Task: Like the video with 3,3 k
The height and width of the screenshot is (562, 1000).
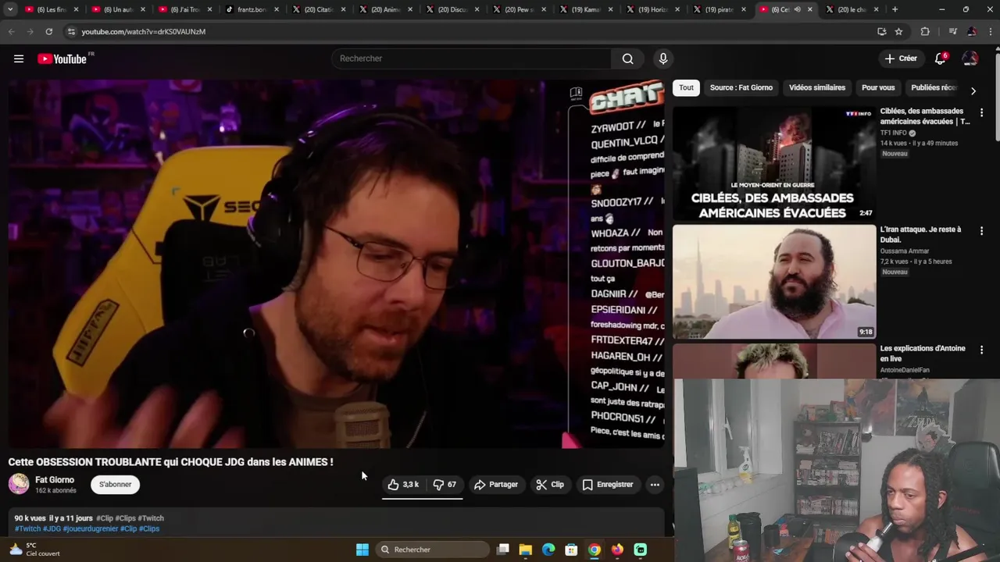Action: (x=404, y=485)
